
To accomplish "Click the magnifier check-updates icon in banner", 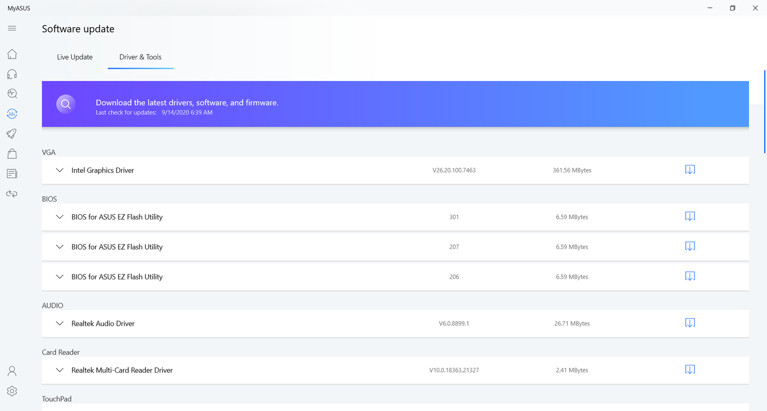I will (x=66, y=104).
